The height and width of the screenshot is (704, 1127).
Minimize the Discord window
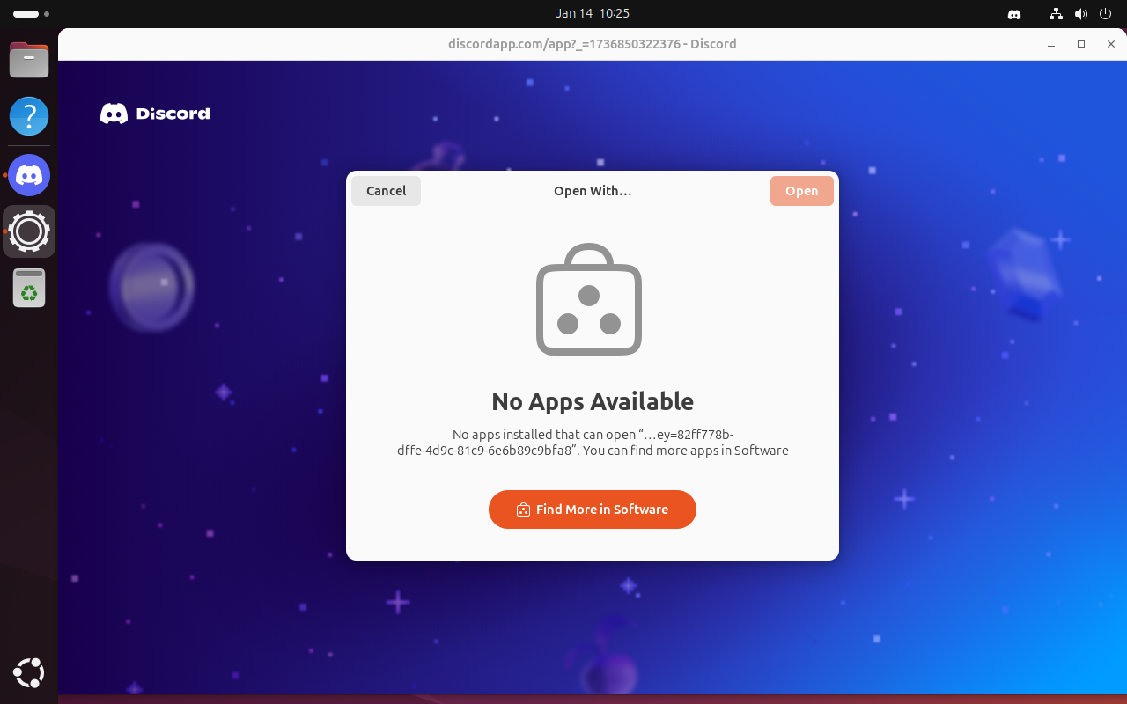[1051, 44]
